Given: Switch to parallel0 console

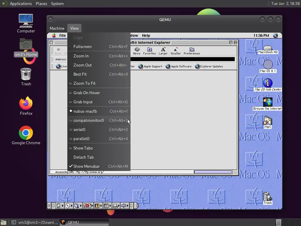Looking at the screenshot, I should tap(99, 139).
